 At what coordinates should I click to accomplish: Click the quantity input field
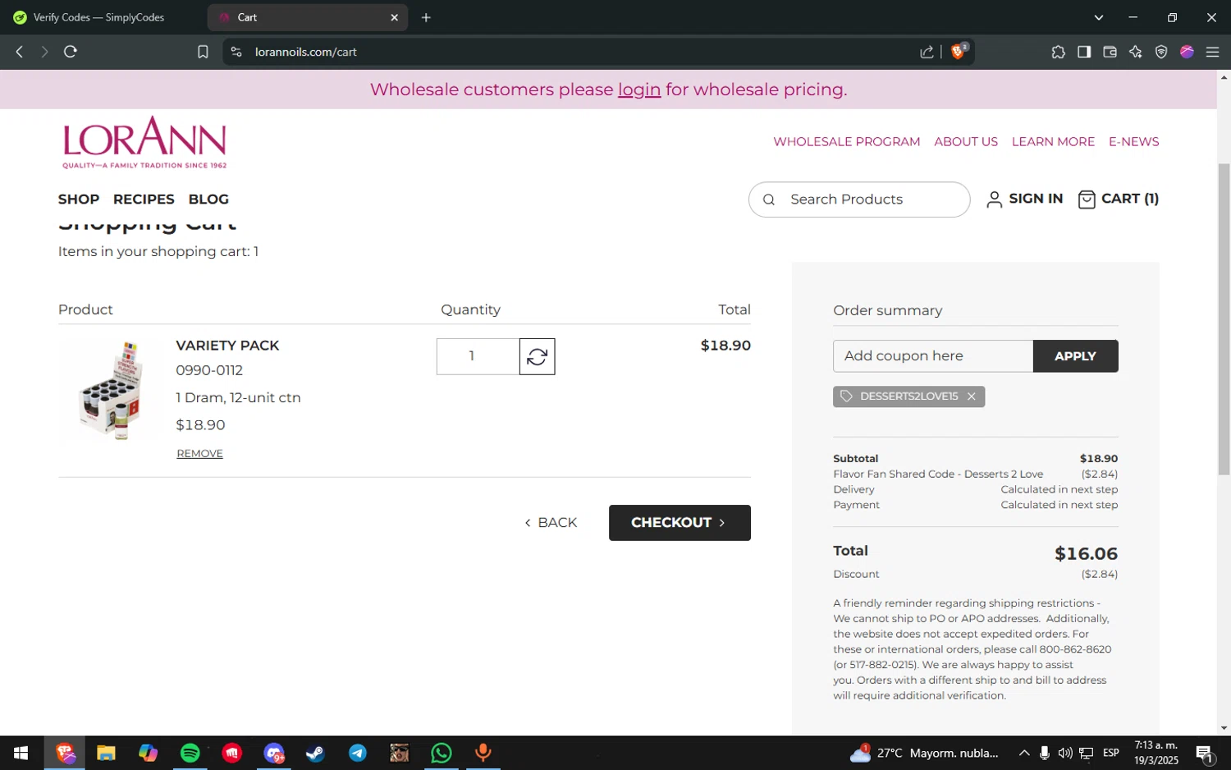click(x=478, y=356)
